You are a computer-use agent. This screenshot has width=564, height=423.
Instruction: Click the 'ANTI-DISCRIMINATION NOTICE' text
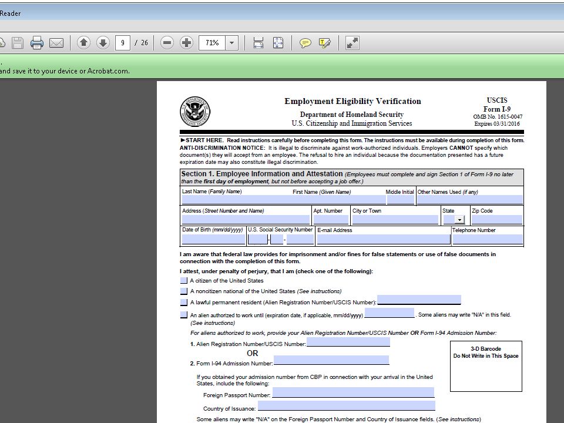[222, 148]
